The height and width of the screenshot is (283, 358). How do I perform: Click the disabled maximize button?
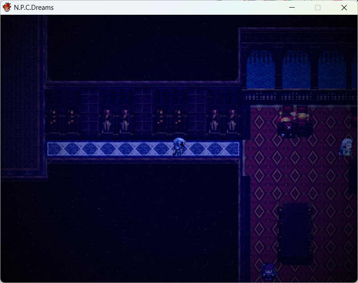pyautogui.click(x=317, y=8)
